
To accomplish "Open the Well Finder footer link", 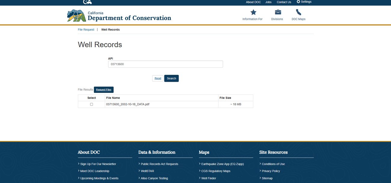I will click(209, 178).
